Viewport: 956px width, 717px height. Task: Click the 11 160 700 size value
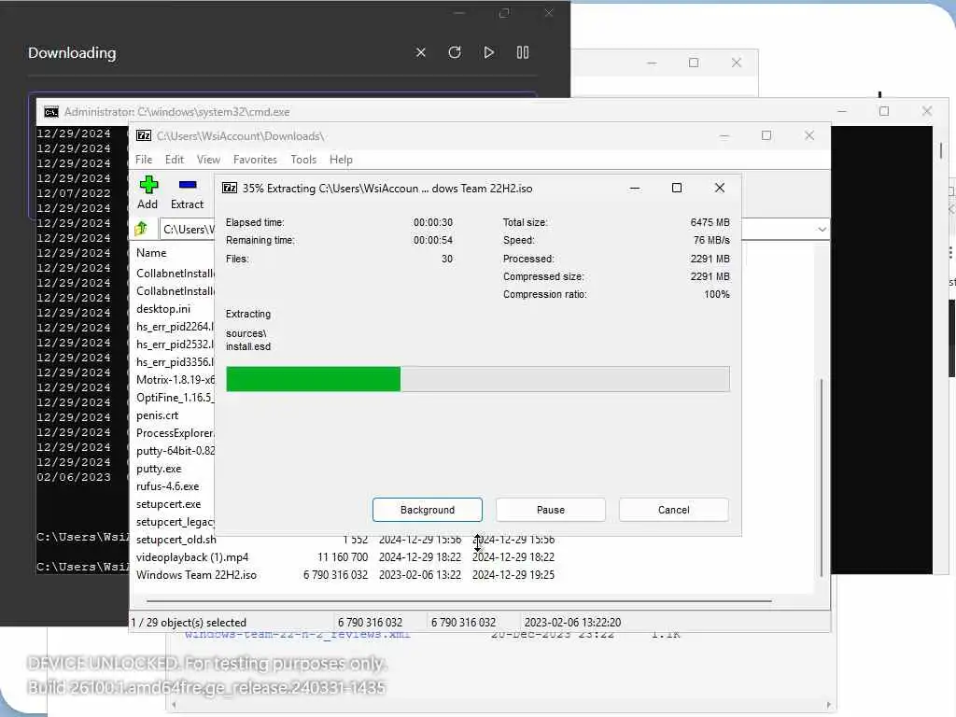[x=343, y=557]
